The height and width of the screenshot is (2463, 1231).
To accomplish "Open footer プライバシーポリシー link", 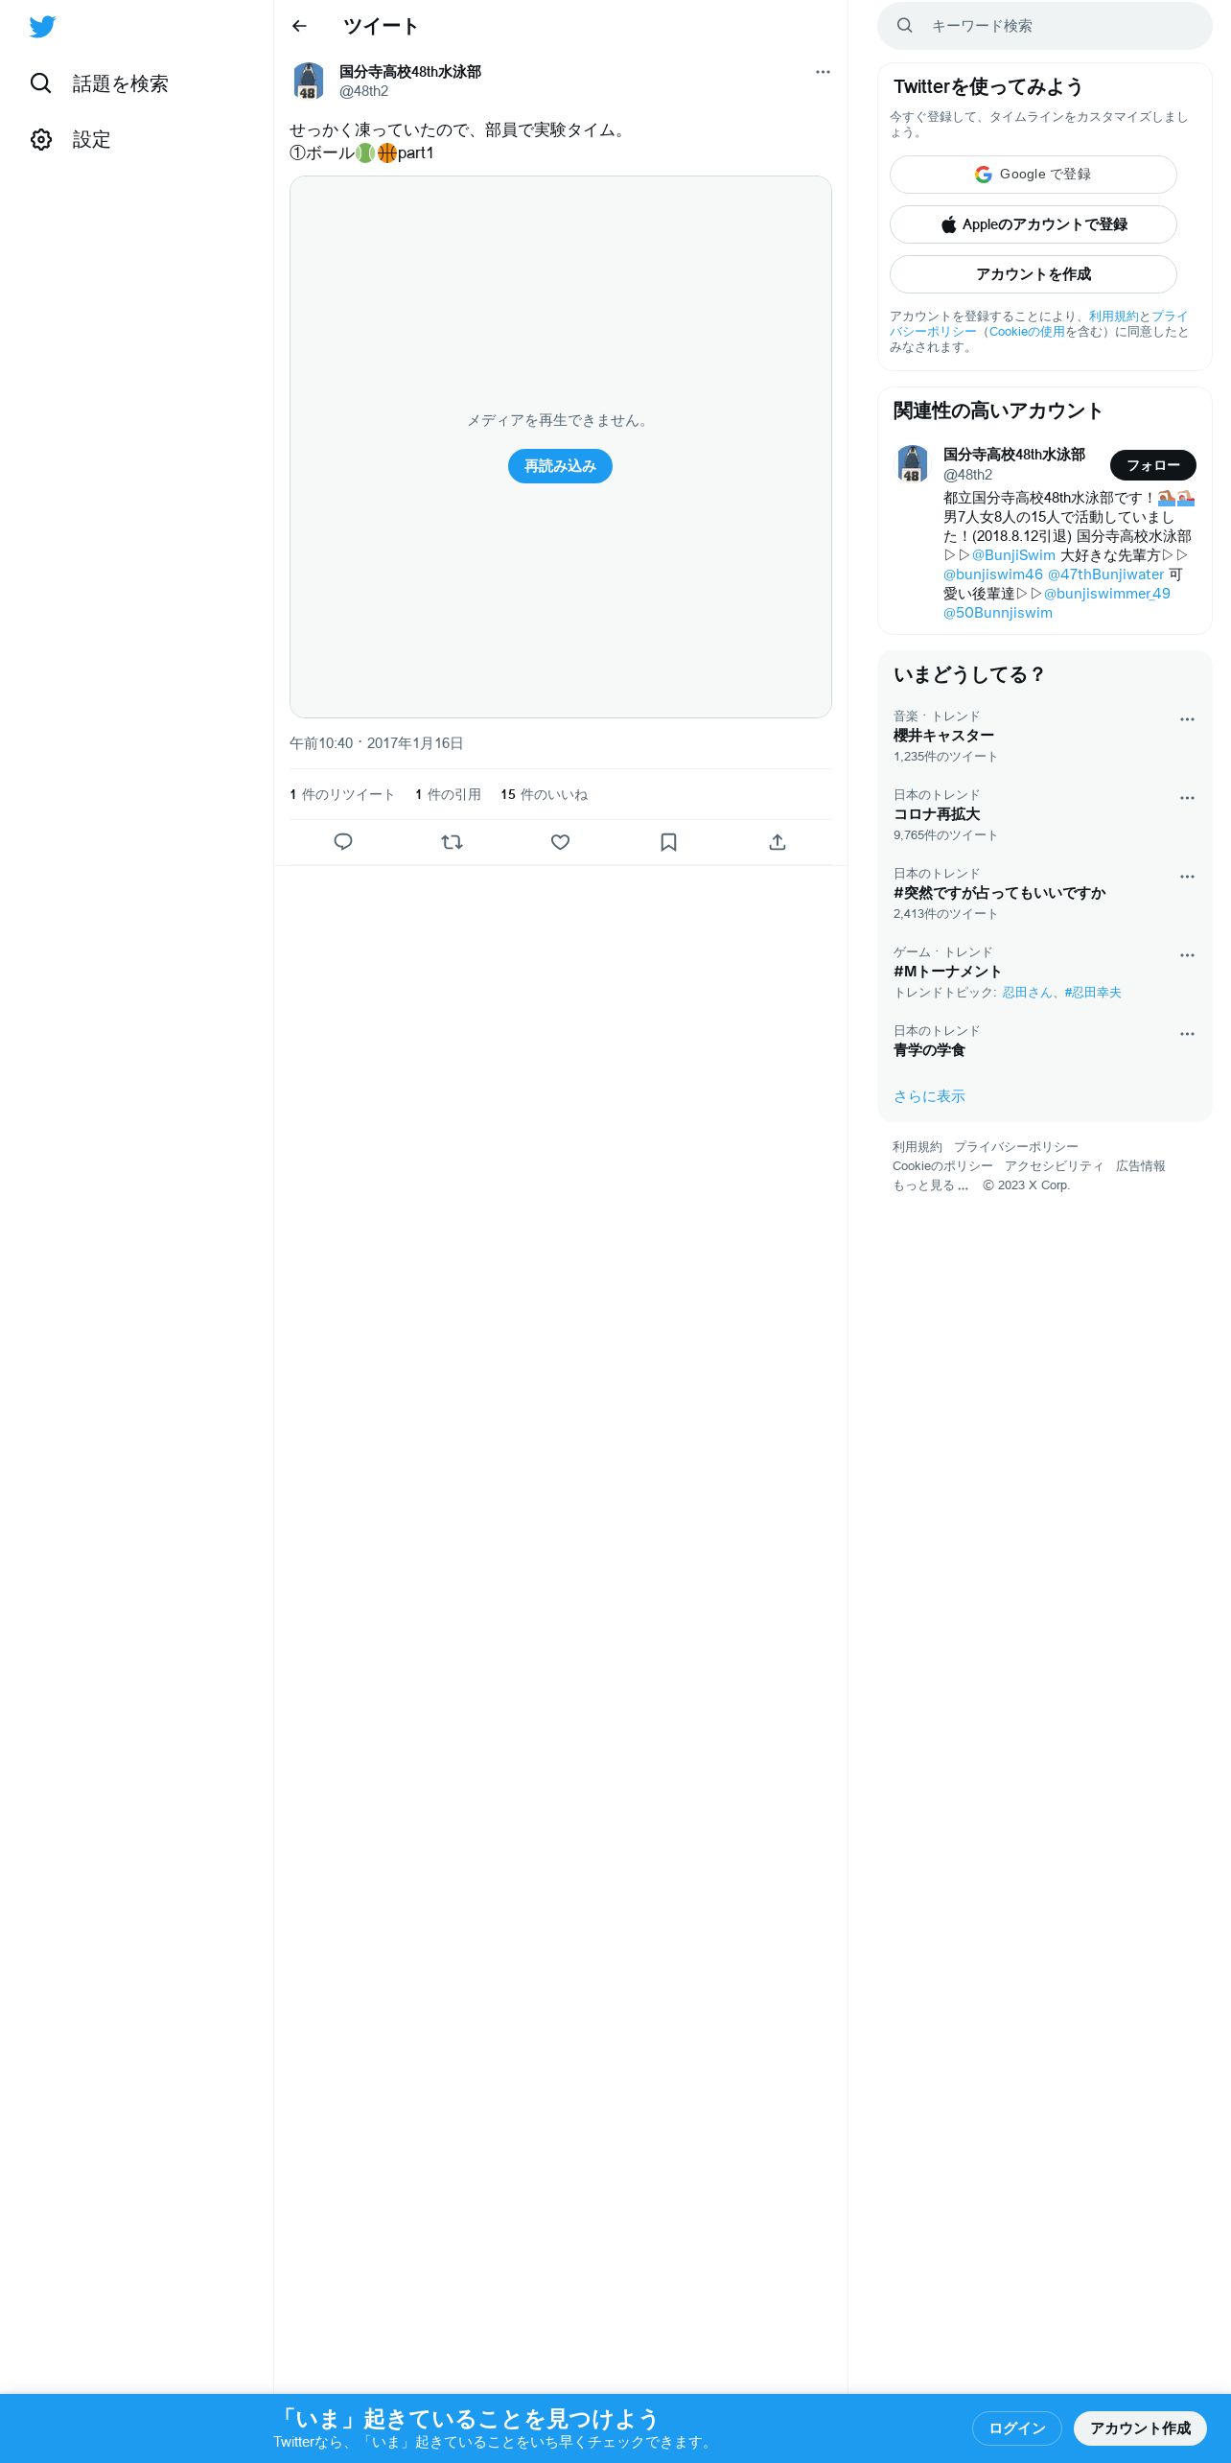I will click(1016, 1147).
